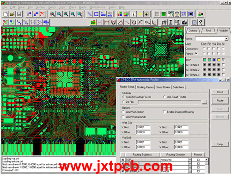Click the INTERNAL2 Etch black swatch
This screenshot has width=231, height=174.
click(204, 70)
